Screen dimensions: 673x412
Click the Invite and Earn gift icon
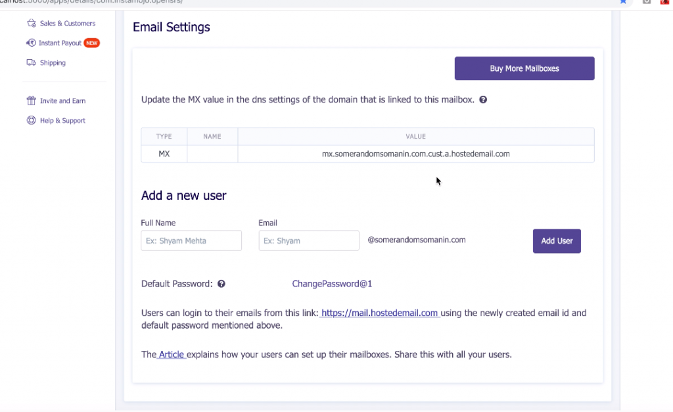[x=31, y=101]
